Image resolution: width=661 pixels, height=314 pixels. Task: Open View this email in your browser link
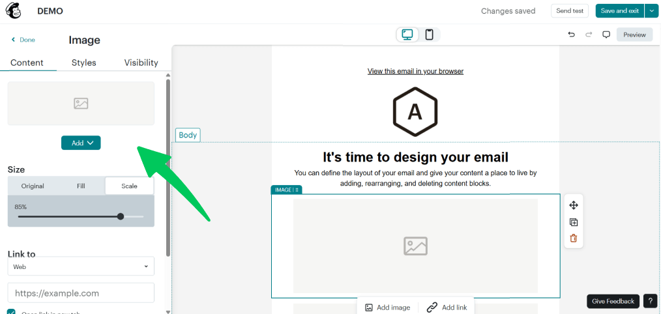(415, 71)
